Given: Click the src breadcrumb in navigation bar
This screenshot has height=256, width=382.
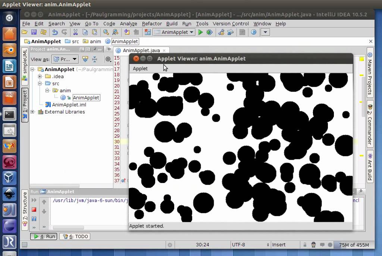Looking at the screenshot, I should 72,41.
